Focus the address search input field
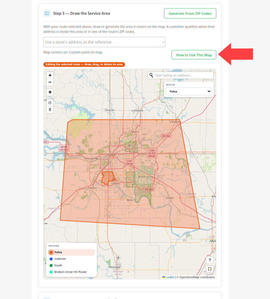Viewport: 270px width, 299px height. tap(184, 75)
